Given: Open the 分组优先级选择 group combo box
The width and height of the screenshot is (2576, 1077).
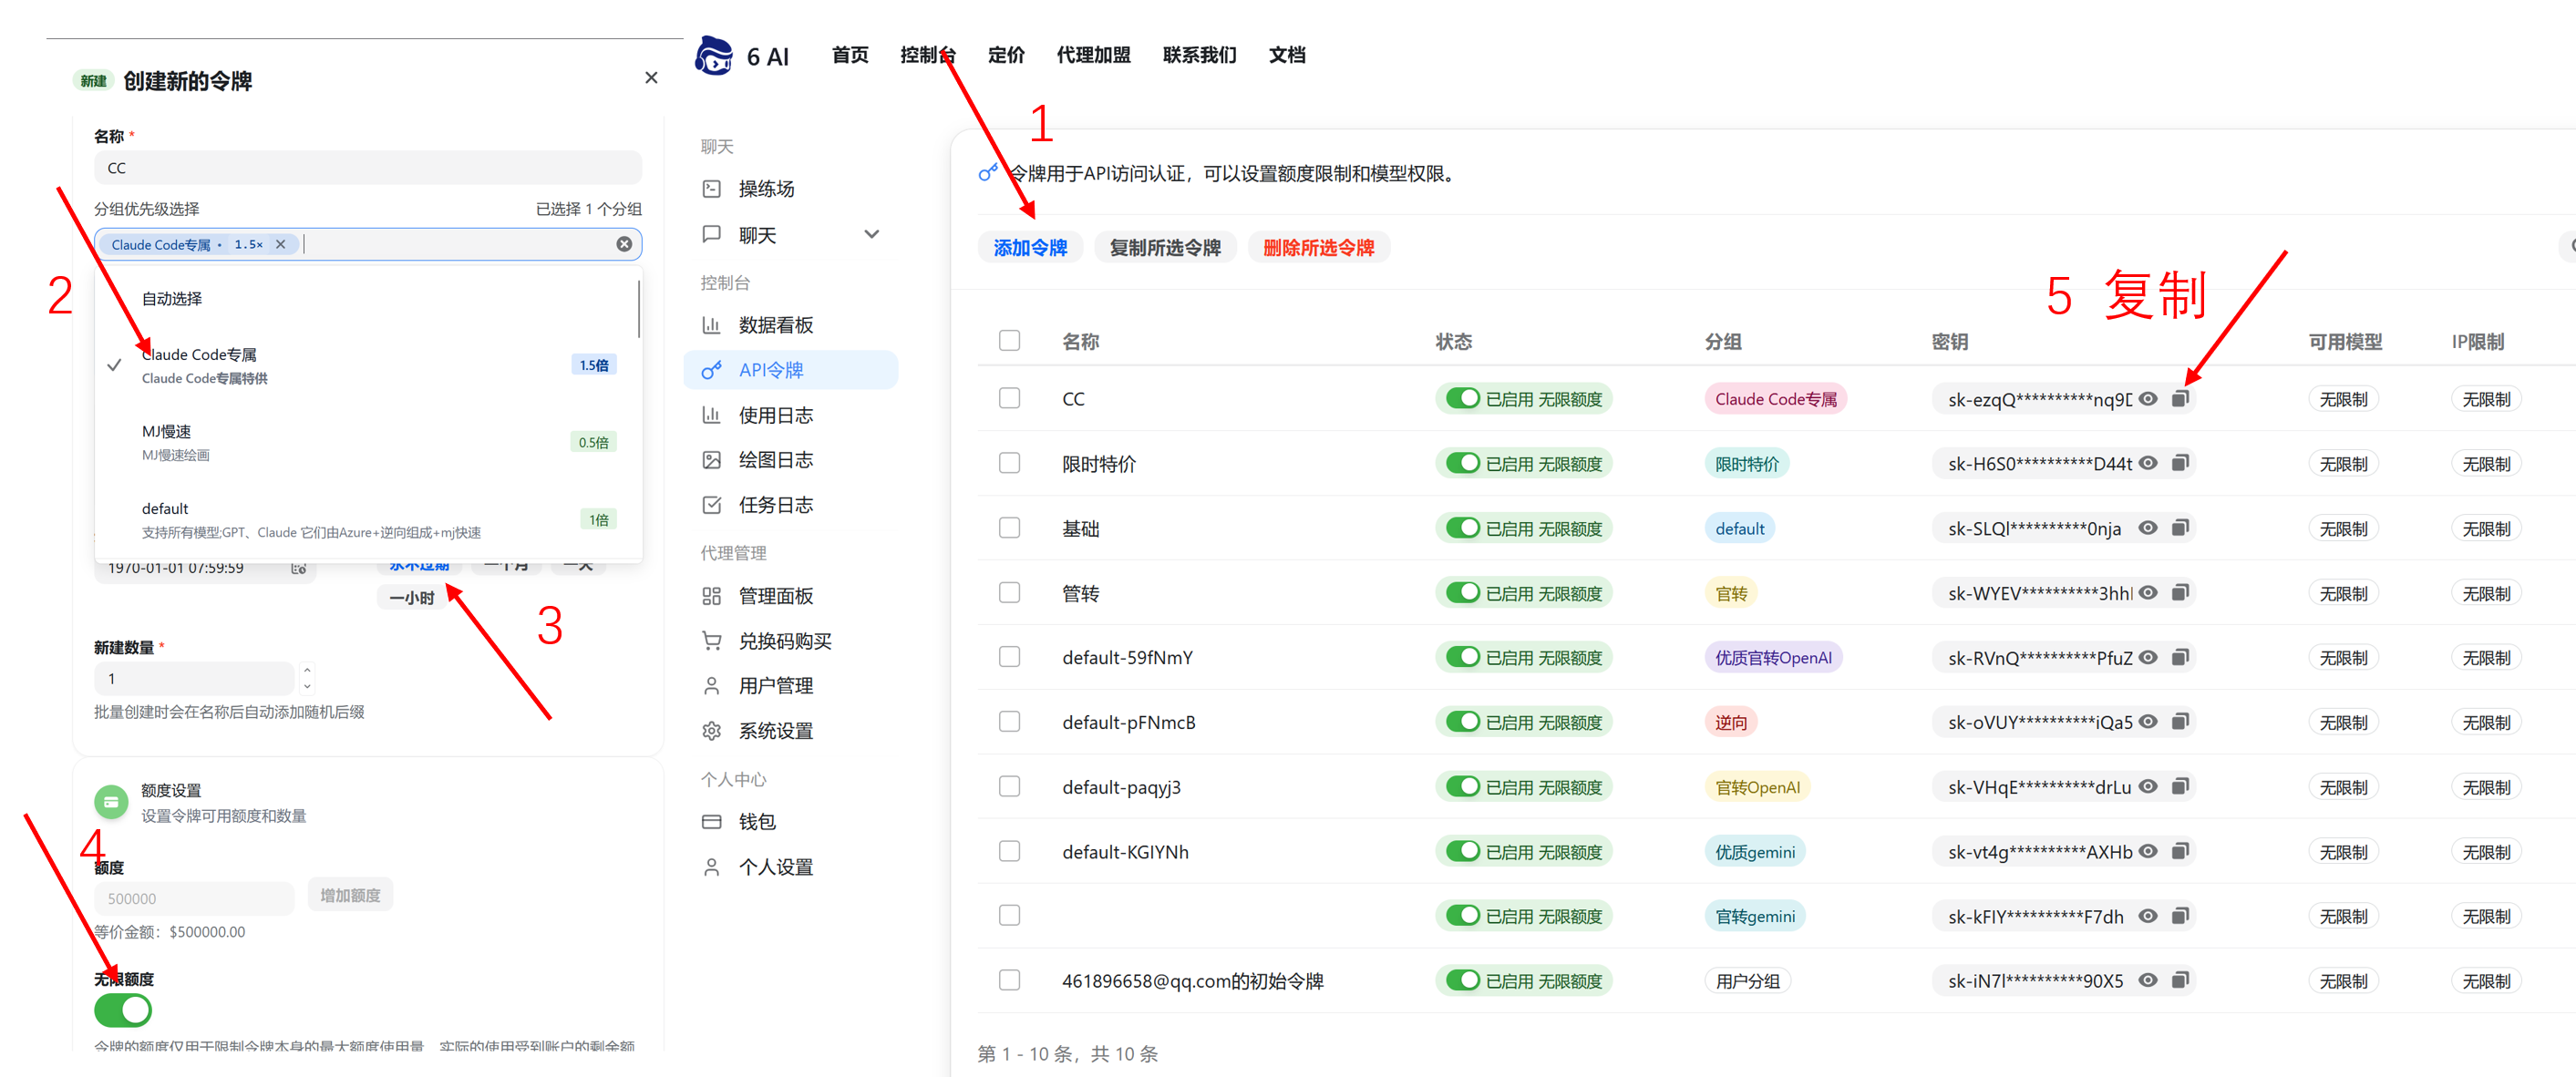Looking at the screenshot, I should [368, 244].
